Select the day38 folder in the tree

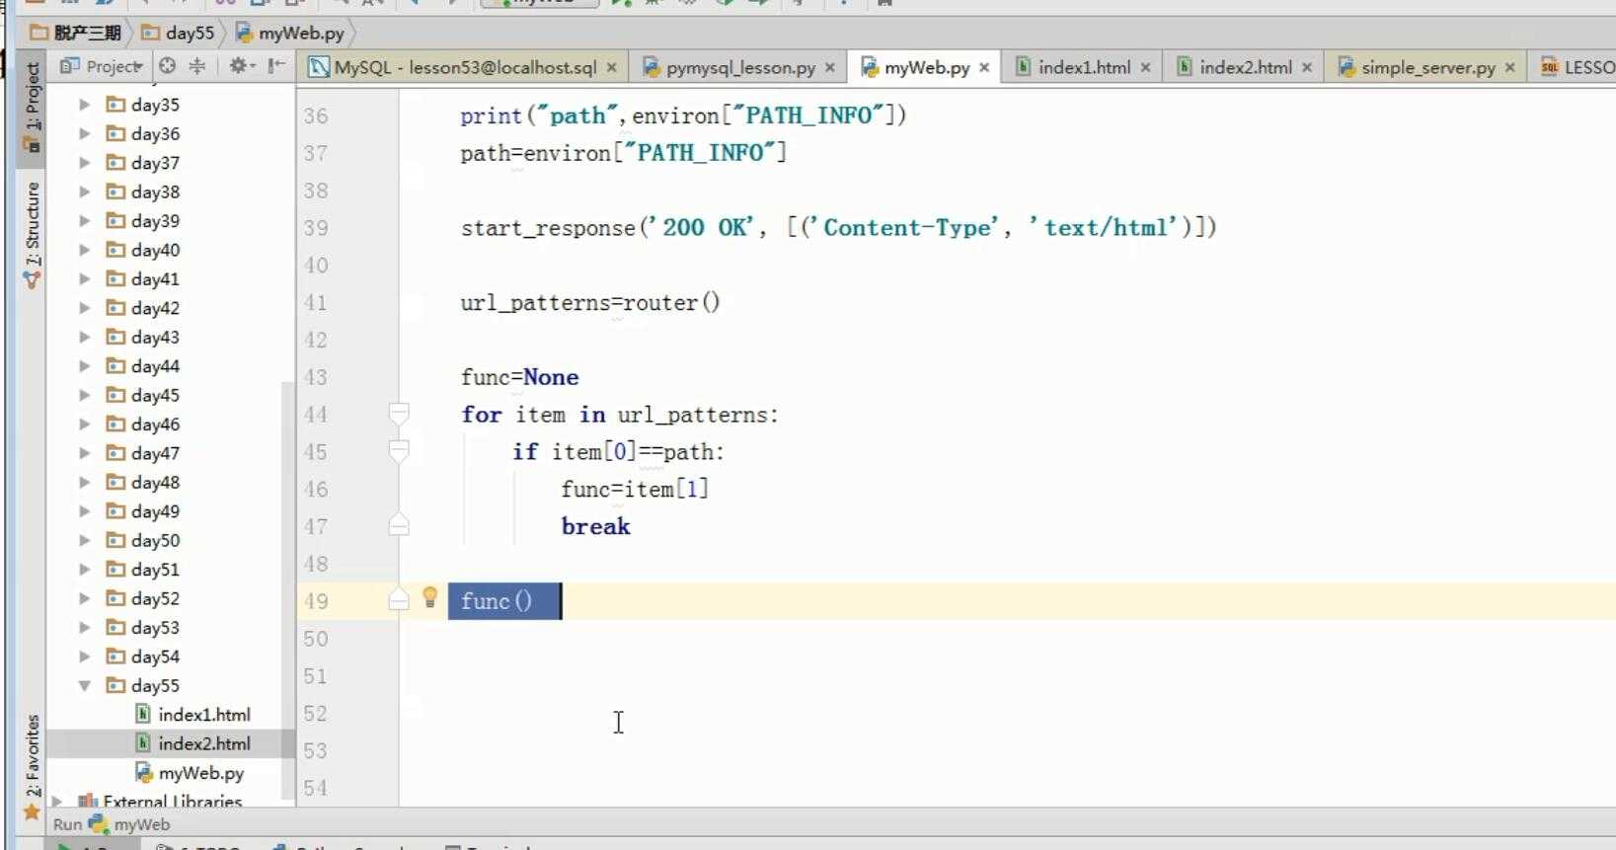155,192
